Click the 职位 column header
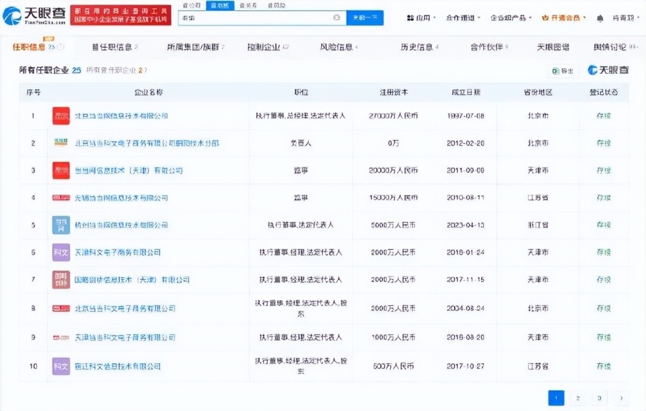The image size is (646, 411). (301, 92)
